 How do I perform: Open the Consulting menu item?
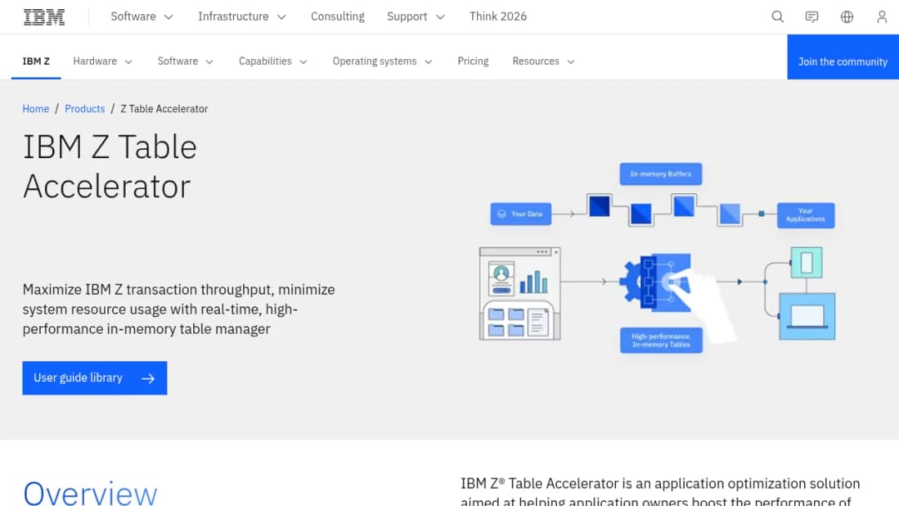point(337,17)
